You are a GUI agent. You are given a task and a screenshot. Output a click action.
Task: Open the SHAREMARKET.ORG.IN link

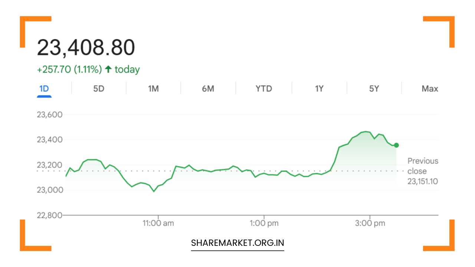237,243
